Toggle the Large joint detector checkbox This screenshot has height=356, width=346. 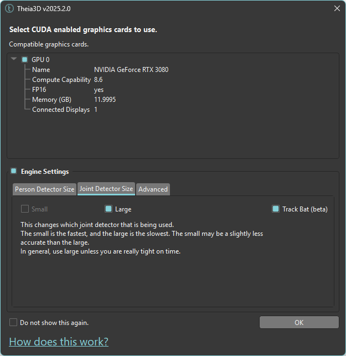tap(109, 209)
